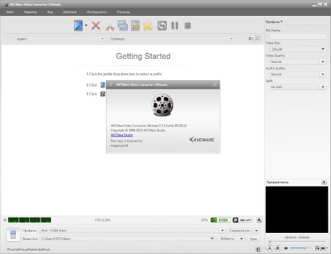
Task: Toggle AMD APP GPU acceleration
Action: [x=243, y=220]
